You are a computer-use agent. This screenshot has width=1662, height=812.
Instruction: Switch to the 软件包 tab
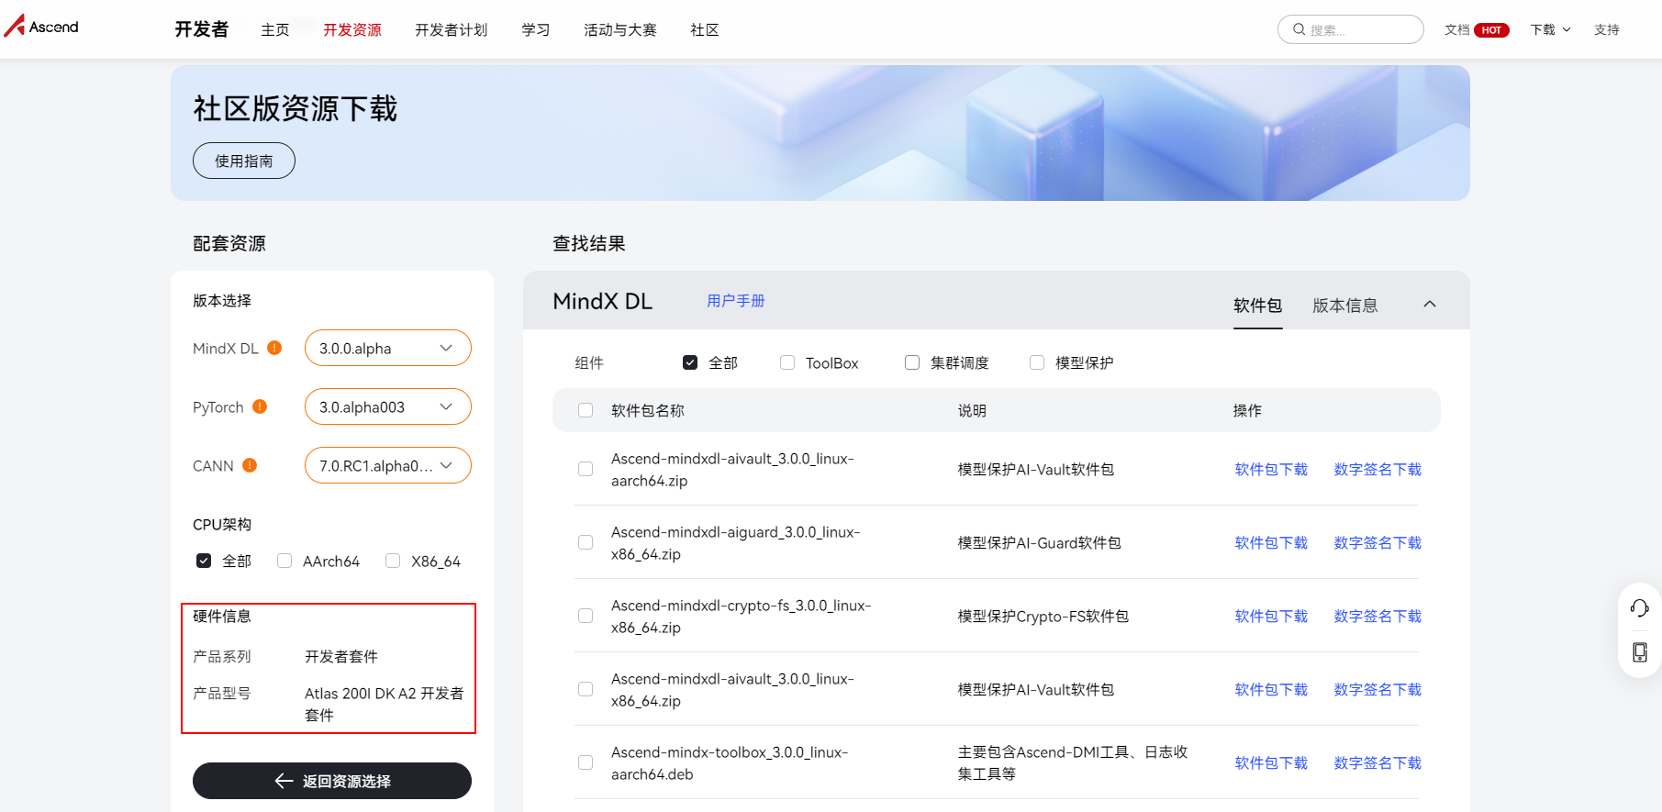pyautogui.click(x=1257, y=306)
